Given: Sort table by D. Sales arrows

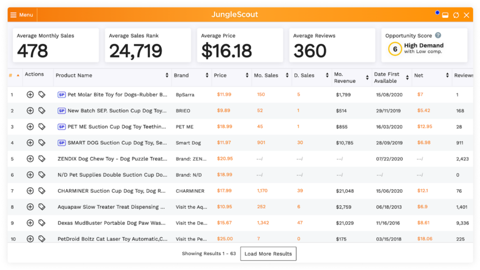Looking at the screenshot, I should (327, 75).
